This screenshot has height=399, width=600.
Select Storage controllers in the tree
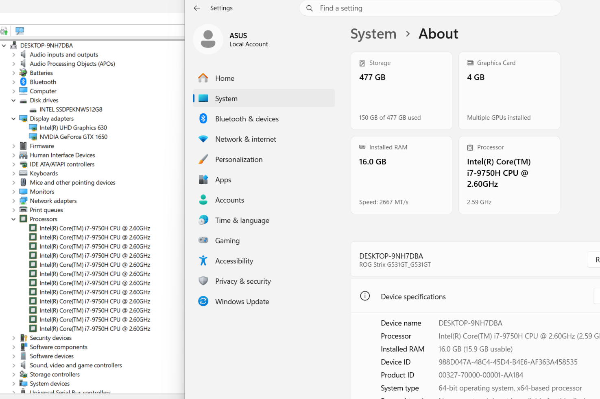point(55,374)
